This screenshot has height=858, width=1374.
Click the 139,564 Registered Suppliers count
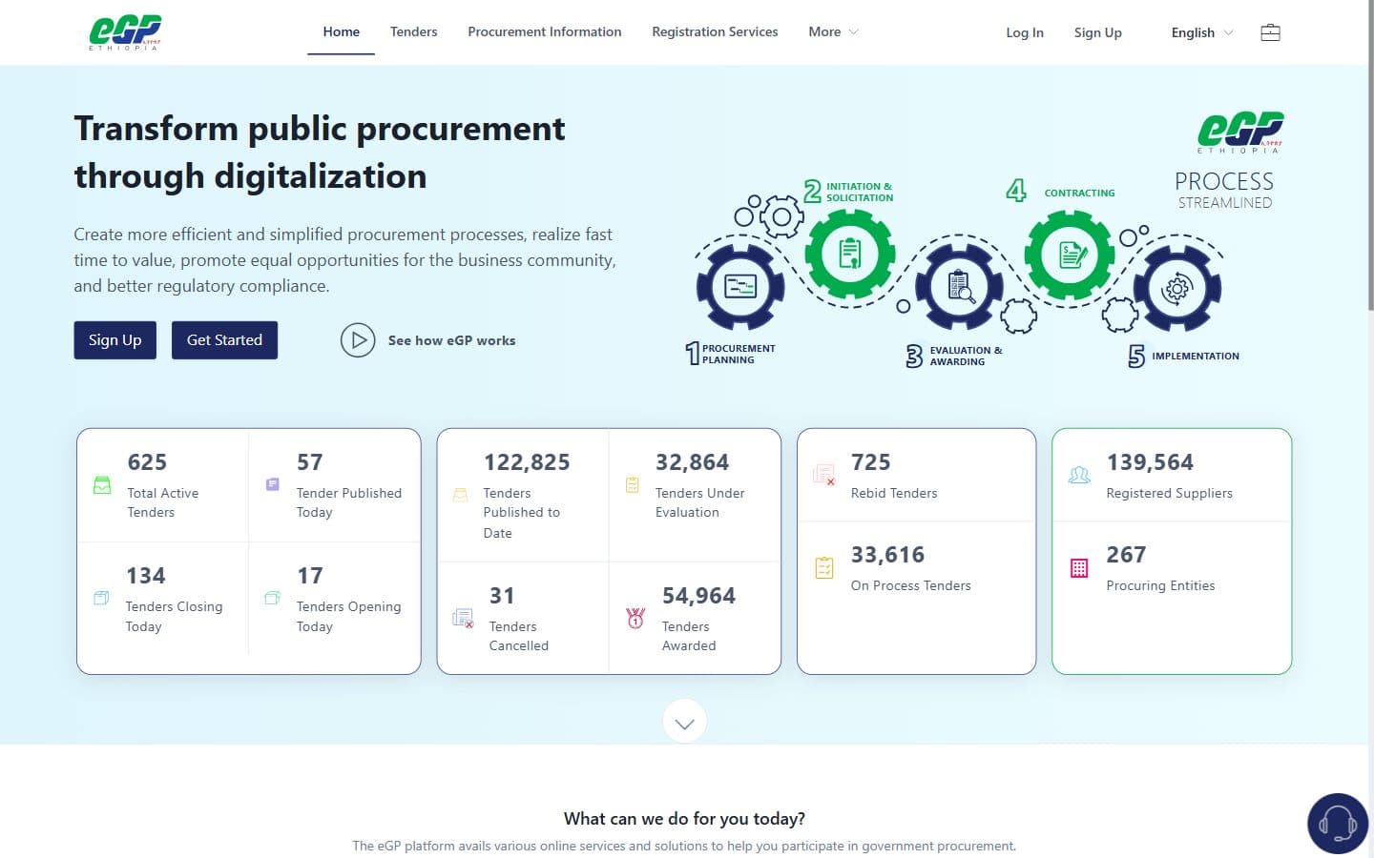coord(1150,462)
